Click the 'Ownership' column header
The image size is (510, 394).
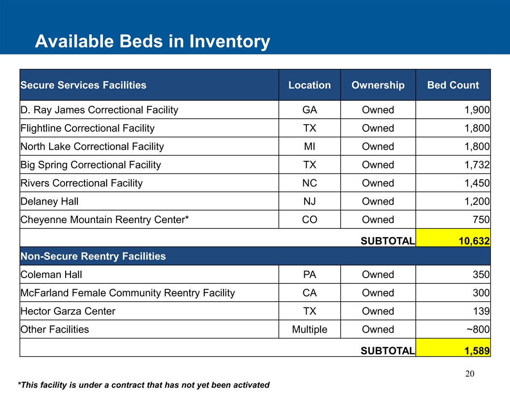378,85
